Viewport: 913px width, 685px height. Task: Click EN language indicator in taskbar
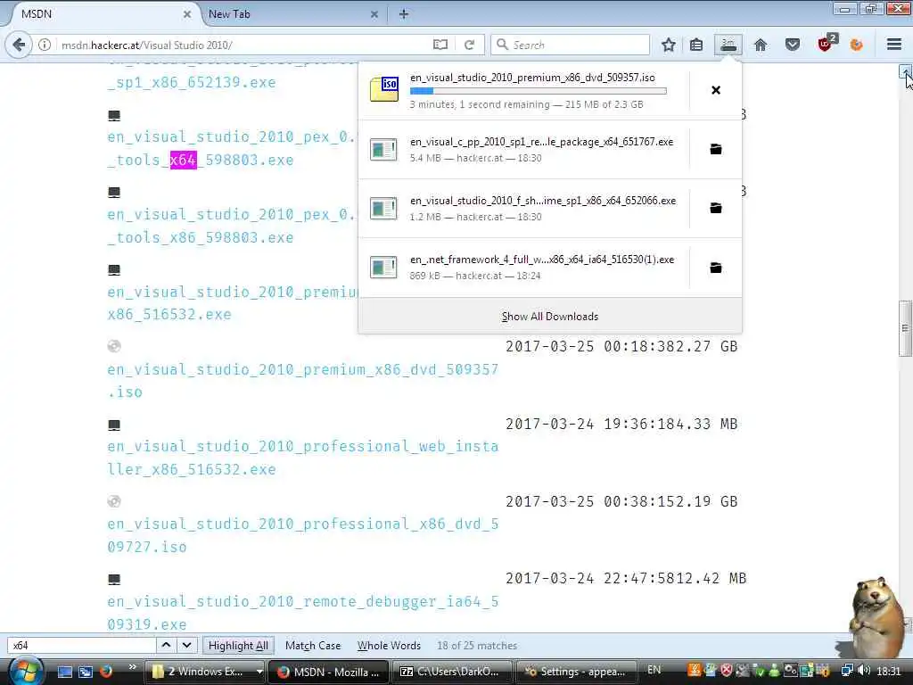[654, 670]
